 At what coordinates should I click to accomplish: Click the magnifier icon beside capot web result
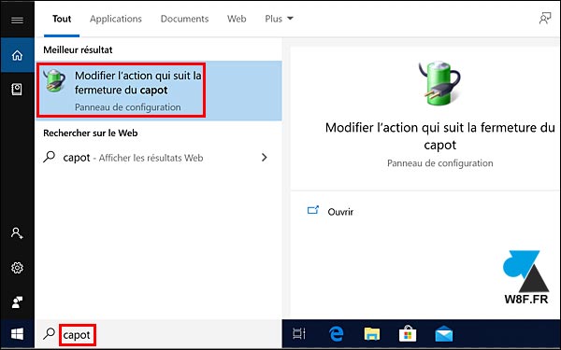(x=49, y=157)
